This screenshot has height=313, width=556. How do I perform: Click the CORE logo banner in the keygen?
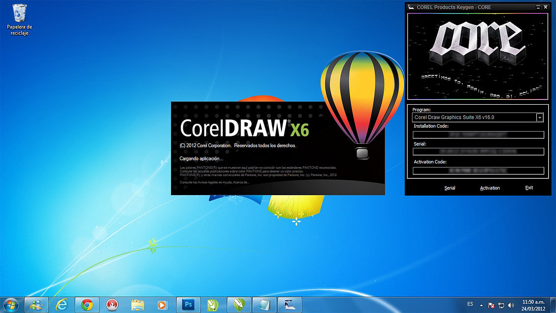click(478, 57)
